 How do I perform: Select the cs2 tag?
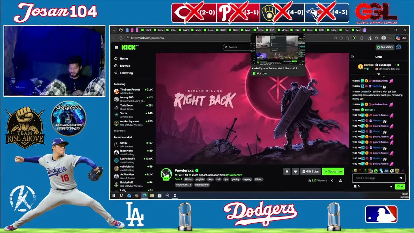point(218,179)
